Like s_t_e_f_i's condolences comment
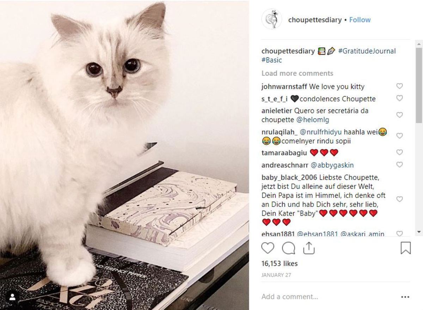 click(399, 98)
